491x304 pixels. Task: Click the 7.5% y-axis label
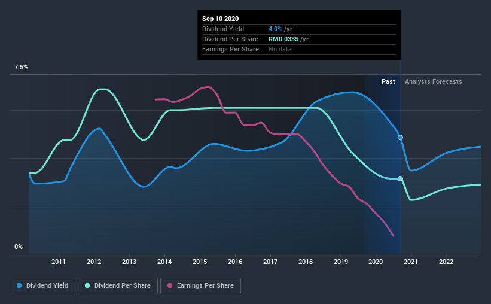[x=21, y=68]
